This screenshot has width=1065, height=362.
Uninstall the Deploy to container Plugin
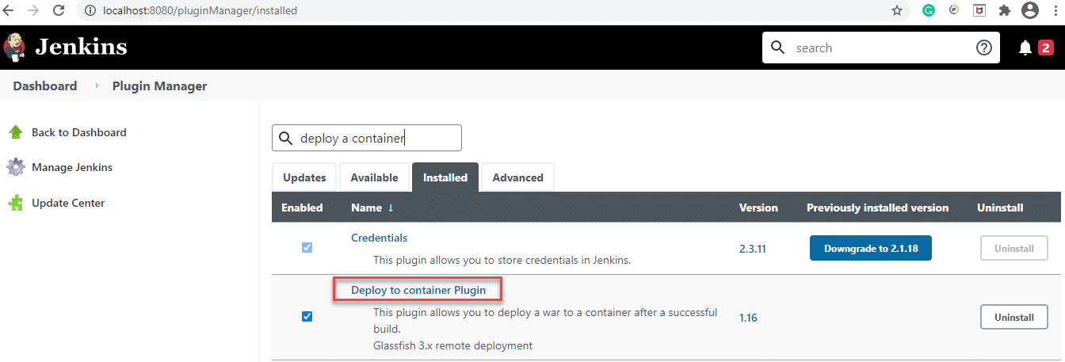[1013, 317]
